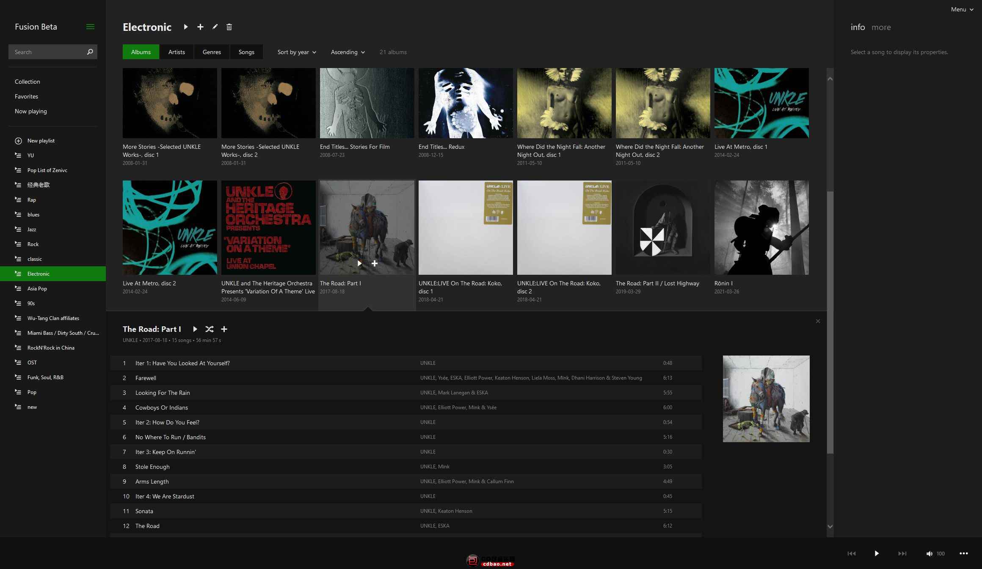Open the Jazz playlist
The image size is (982, 569).
[53, 230]
